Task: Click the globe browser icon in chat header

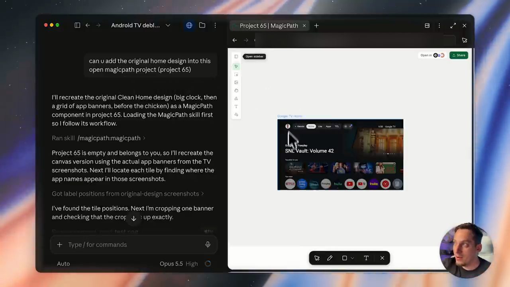Action: click(x=189, y=25)
